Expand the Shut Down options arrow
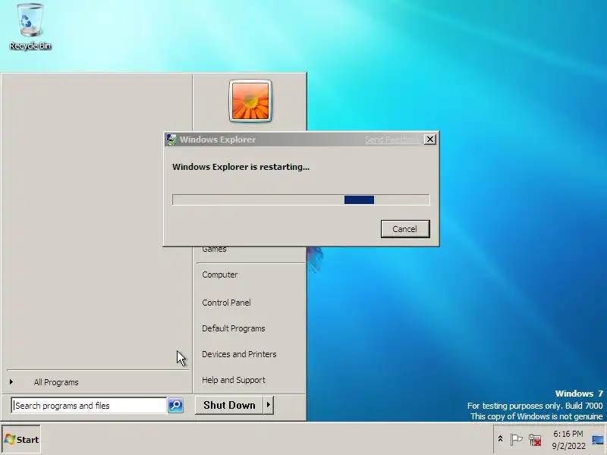The width and height of the screenshot is (607, 455). 269,405
